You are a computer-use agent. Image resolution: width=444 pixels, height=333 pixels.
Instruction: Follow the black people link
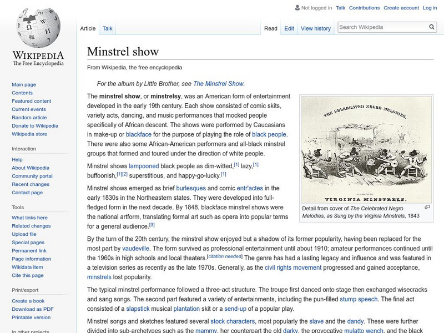tap(269, 134)
